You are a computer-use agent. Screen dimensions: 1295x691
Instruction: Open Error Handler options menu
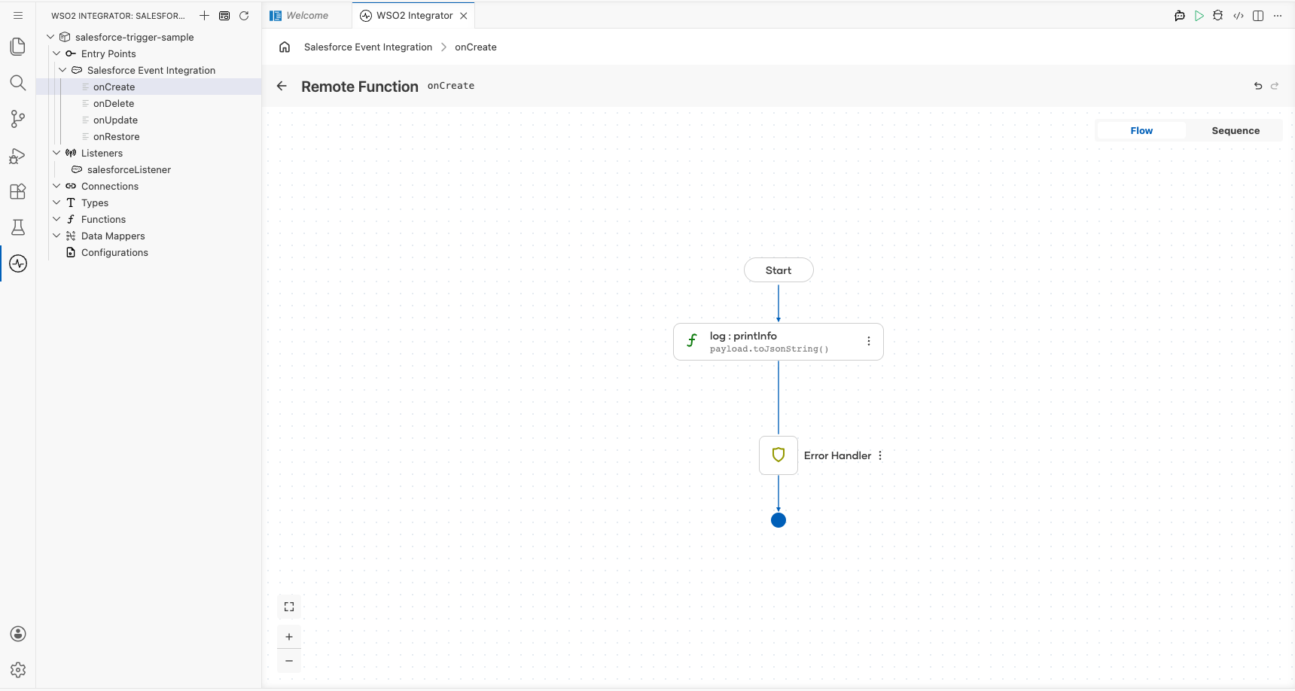[x=880, y=455]
